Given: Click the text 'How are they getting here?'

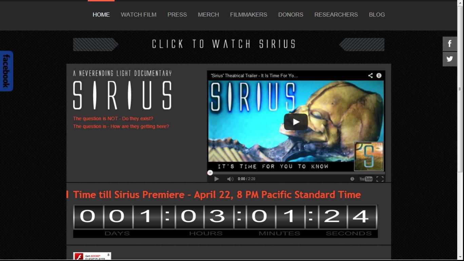Looking at the screenshot, I should (x=140, y=126).
